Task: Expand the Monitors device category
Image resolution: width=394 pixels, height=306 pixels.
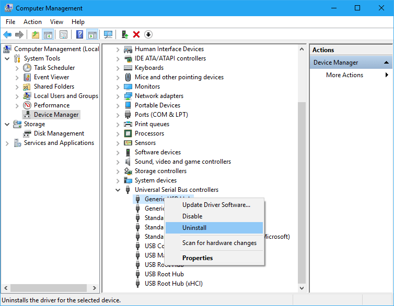Action: pyautogui.click(x=118, y=87)
